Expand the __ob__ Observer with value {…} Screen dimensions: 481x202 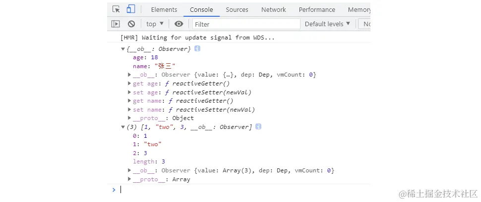129,75
